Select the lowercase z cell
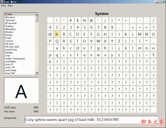Screen dimensions: 166x128 (119, 55)
